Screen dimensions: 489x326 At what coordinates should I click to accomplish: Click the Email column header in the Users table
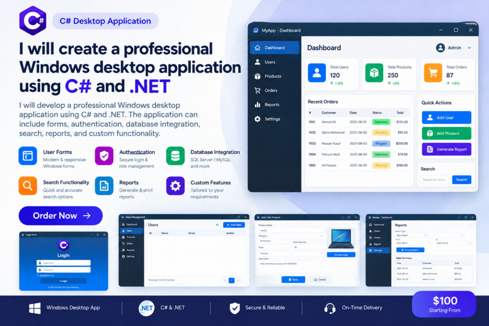coord(191,233)
